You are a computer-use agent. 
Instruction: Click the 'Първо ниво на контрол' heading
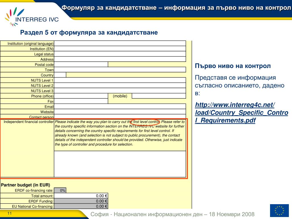[x=233, y=66]
